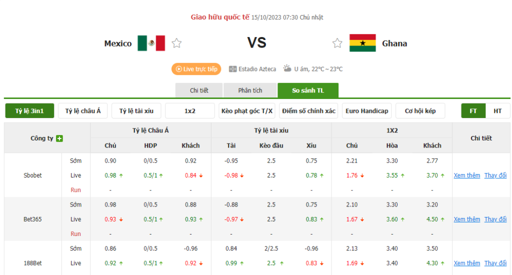Screen dimensions: 512x275
Task: Open 188Bet Xem thêm link
Action: click(467, 263)
